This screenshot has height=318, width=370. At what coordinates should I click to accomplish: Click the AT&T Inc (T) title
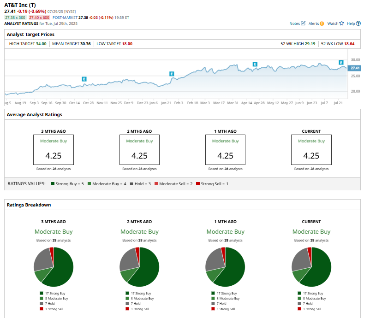[20, 5]
